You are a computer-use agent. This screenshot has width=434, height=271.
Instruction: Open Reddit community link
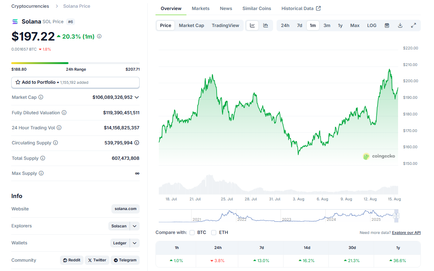72,260
